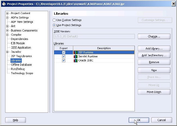Click the Cancel button
177x126 pixels.
pos(162,120)
